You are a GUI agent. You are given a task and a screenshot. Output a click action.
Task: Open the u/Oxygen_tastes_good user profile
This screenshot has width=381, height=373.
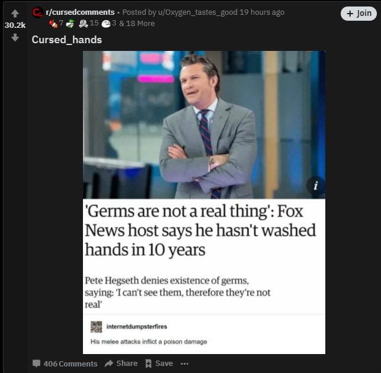197,12
